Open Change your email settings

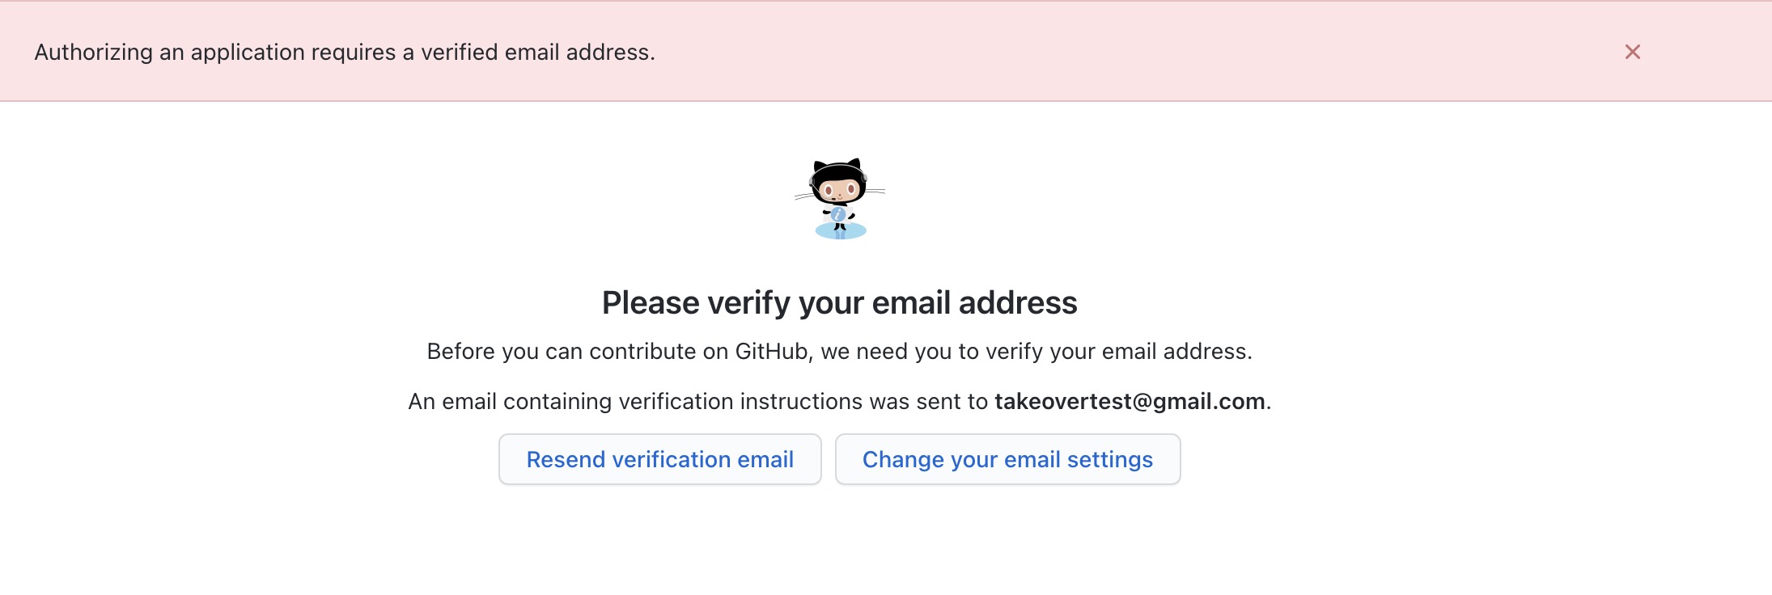click(1007, 459)
